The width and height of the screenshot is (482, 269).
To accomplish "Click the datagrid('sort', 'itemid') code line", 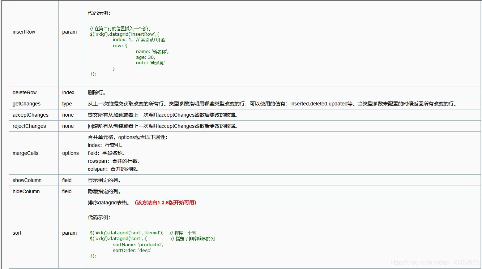I will coord(127,233).
